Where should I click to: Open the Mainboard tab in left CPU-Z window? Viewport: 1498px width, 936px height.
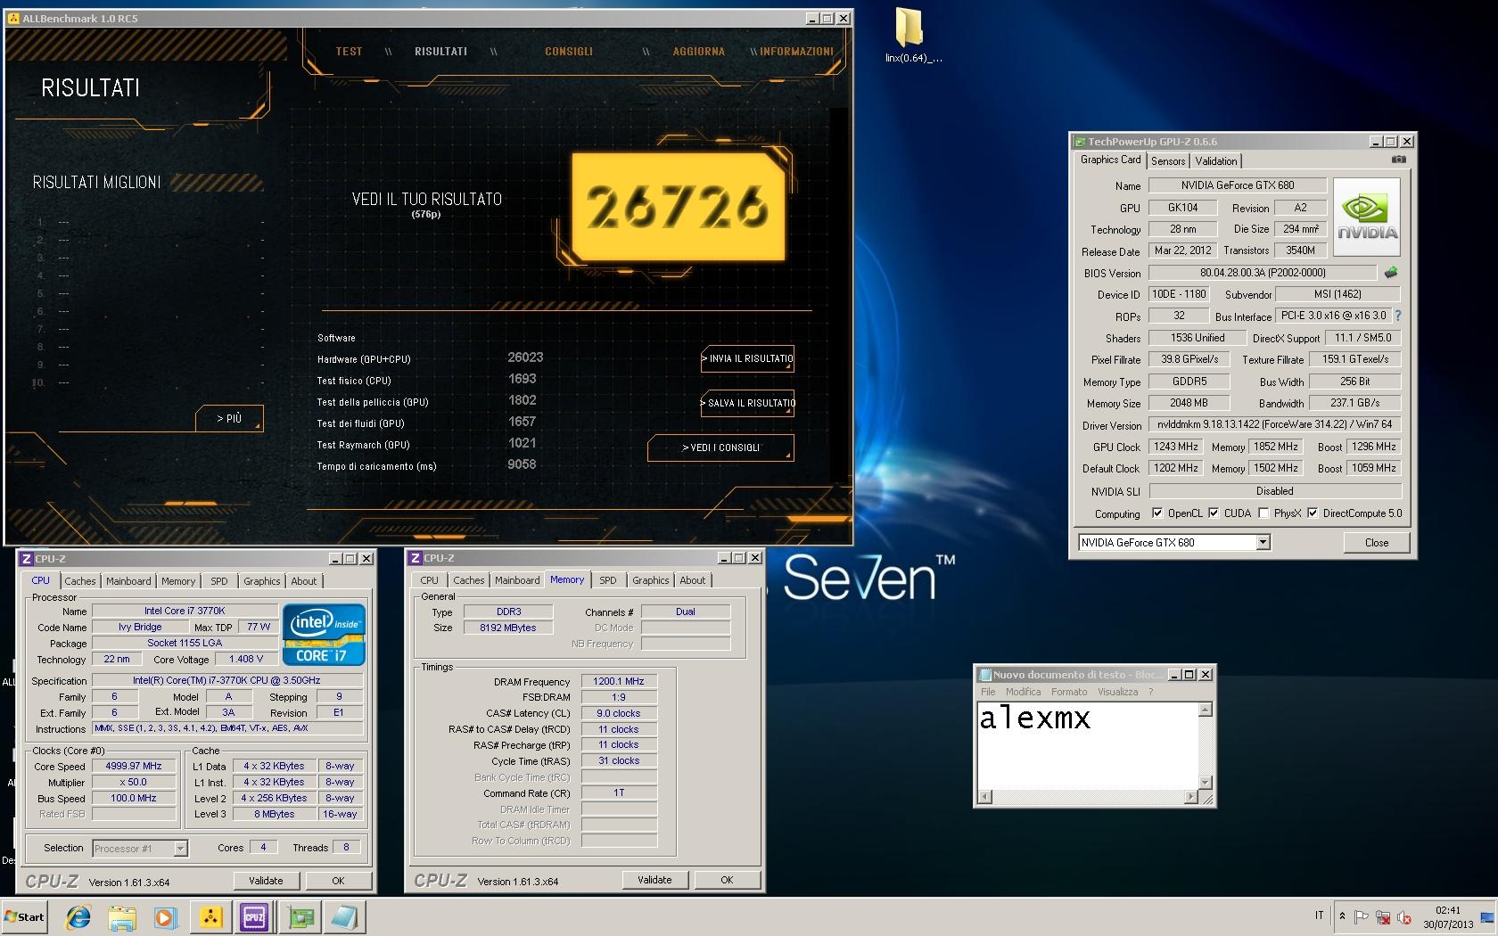tap(128, 581)
